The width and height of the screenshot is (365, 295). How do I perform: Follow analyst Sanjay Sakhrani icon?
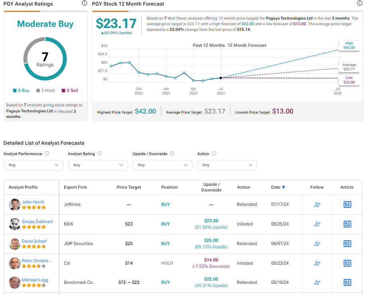coord(317,224)
